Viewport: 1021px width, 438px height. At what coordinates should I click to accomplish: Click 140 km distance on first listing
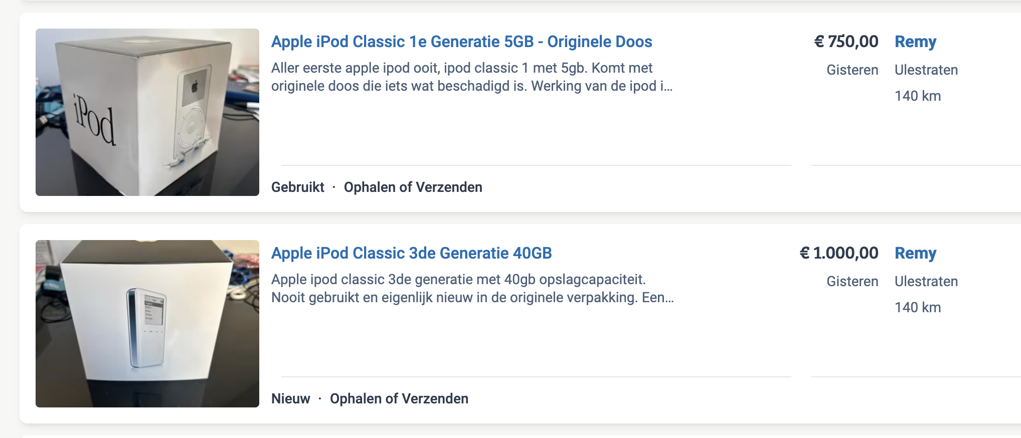pos(918,96)
